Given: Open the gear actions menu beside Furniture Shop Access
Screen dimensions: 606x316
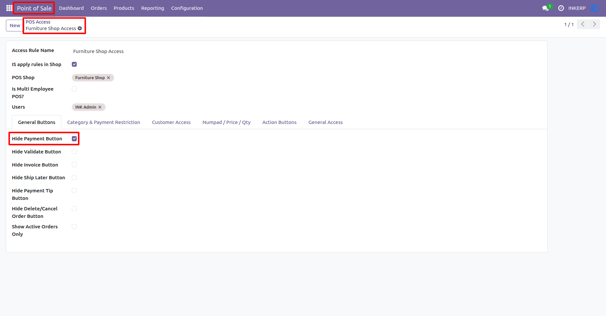Looking at the screenshot, I should point(80,28).
